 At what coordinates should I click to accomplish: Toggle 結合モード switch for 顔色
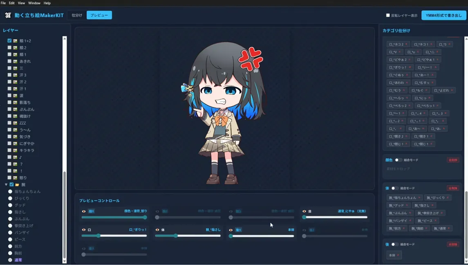(398, 160)
